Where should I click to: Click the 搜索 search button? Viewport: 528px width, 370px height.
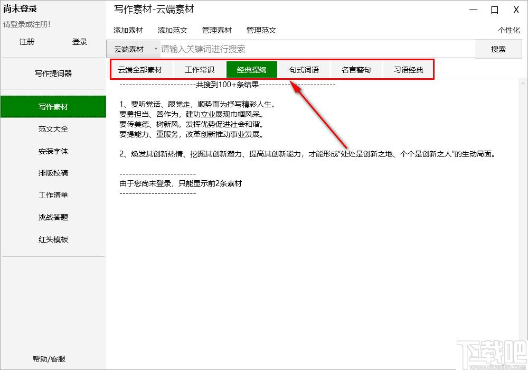click(x=498, y=49)
